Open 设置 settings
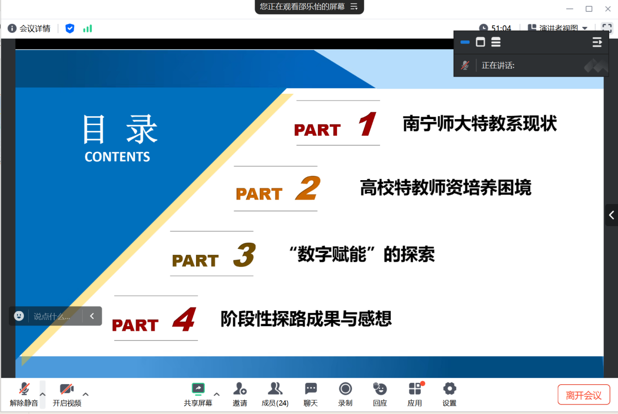Viewport: 618px width, 414px height. point(449,394)
